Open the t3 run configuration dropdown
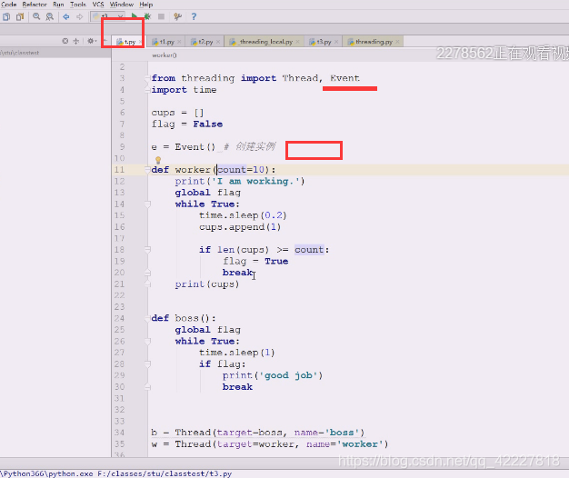 [x=107, y=16]
